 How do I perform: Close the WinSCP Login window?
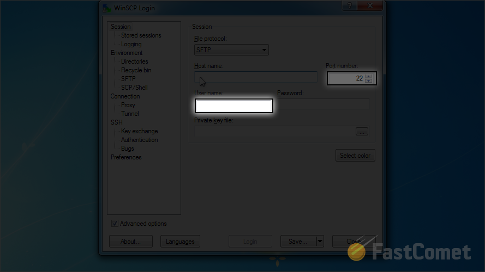point(370,5)
